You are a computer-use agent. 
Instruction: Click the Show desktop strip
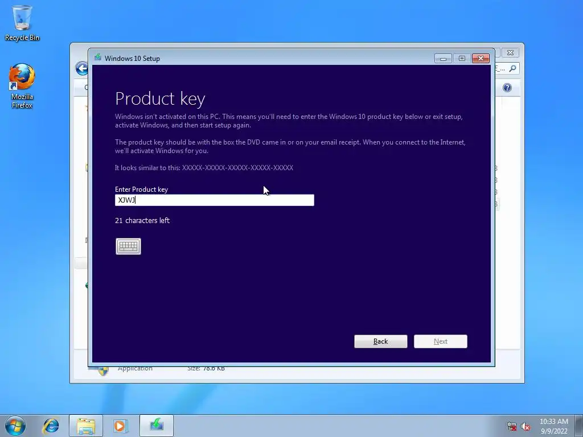coord(579,426)
